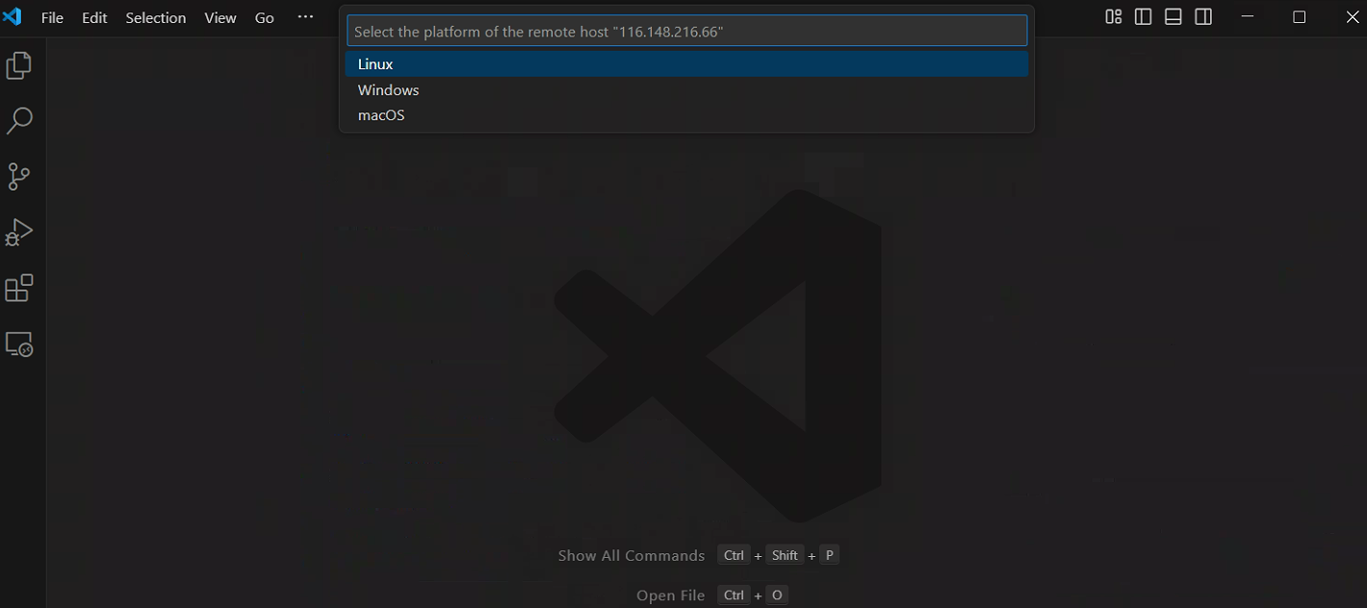The width and height of the screenshot is (1367, 608).
Task: Minimize the VS Code window
Action: click(x=1248, y=16)
